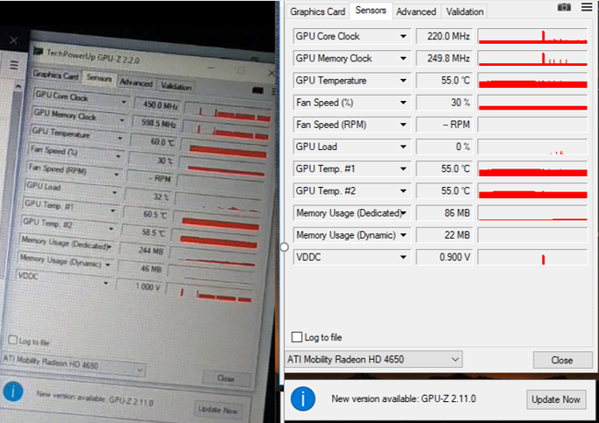Click the 249.8 MHz memory clock value

444,59
